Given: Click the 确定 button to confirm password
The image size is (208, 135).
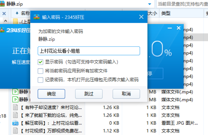Looking at the screenshot, I should [51, 94].
